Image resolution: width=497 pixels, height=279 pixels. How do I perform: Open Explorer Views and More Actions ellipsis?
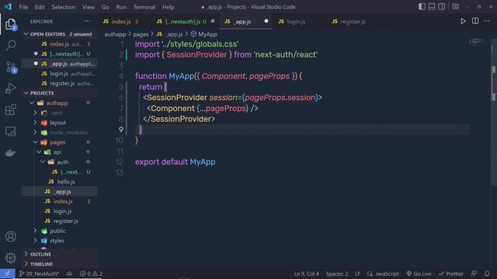pos(87,21)
